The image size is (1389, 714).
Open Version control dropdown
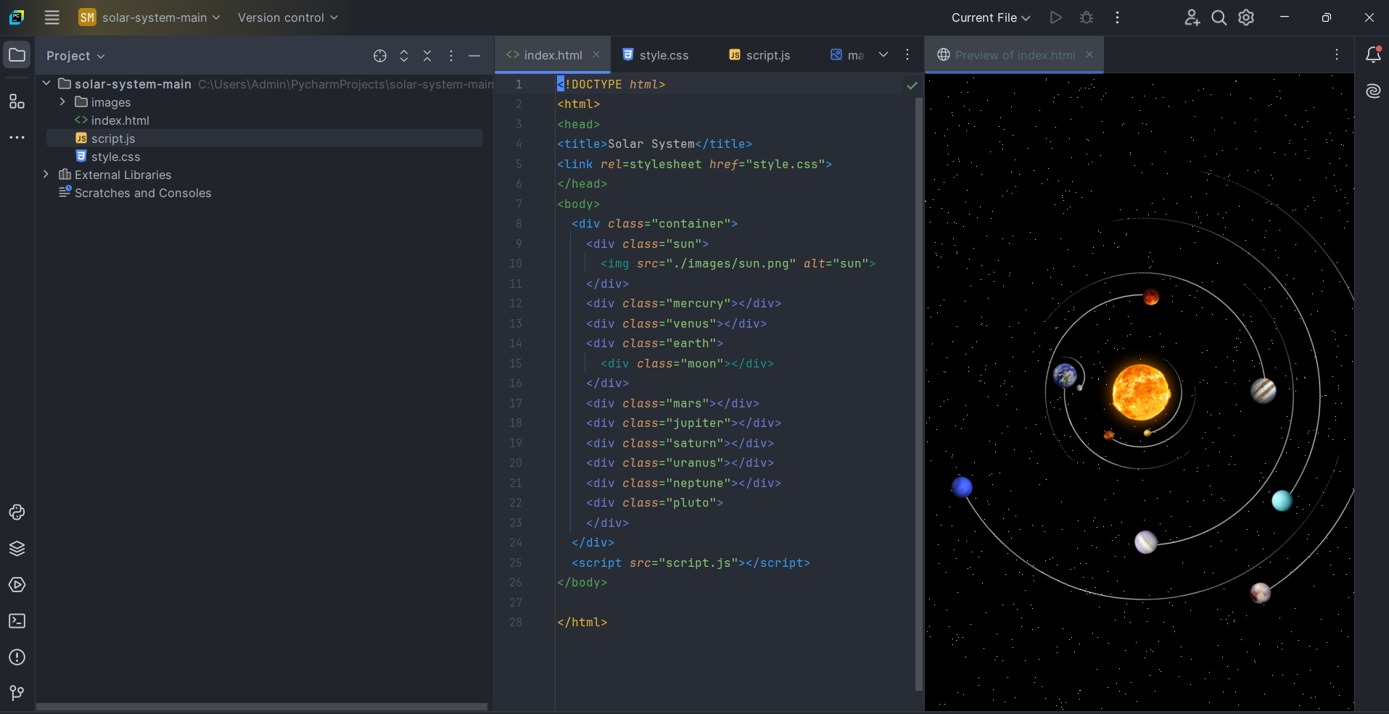tap(287, 17)
